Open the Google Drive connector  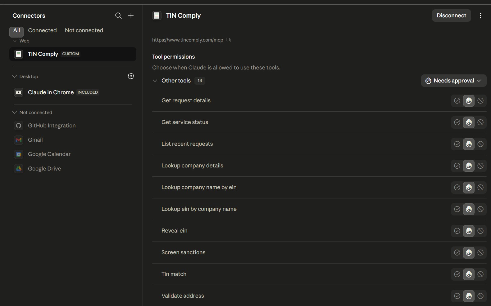pos(73,169)
